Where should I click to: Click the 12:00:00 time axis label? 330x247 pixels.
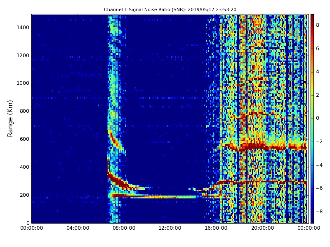pos(170,228)
